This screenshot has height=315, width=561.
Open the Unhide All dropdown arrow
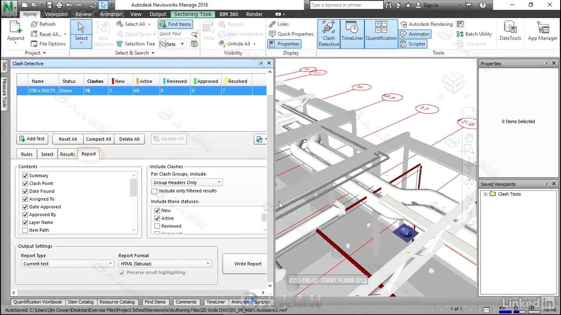[x=254, y=44]
